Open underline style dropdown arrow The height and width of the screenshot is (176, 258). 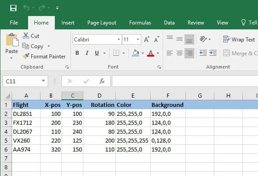click(104, 53)
